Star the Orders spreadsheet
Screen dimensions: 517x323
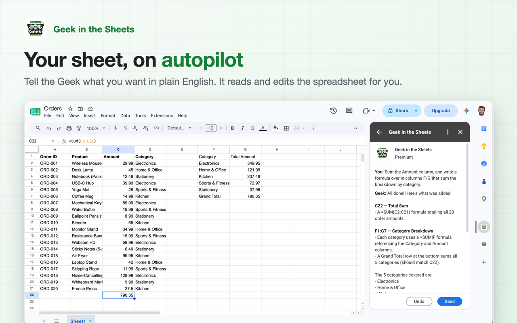[70, 109]
